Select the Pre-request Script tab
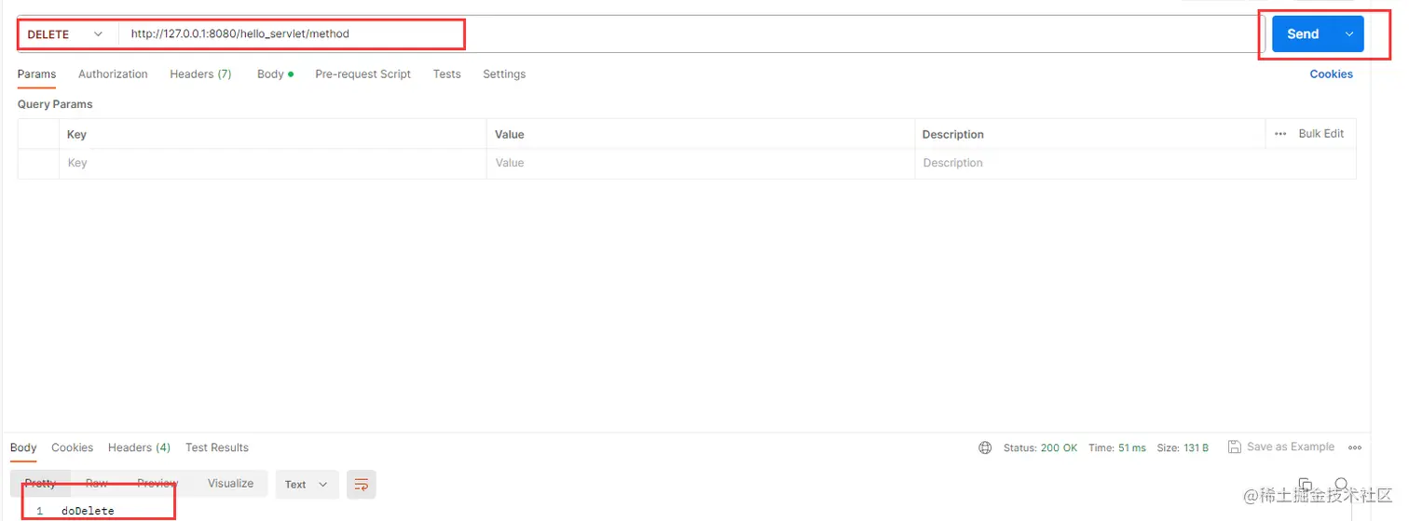The height and width of the screenshot is (521, 1409). point(363,74)
